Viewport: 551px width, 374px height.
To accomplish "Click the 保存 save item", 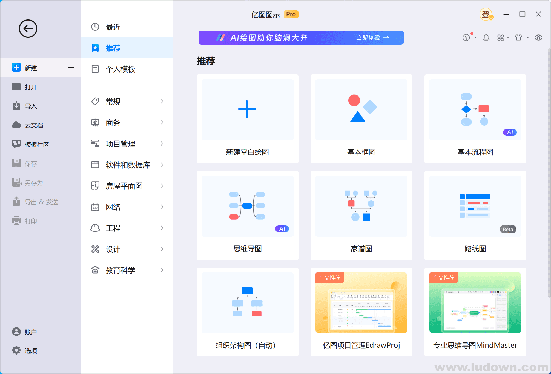I will [x=41, y=164].
